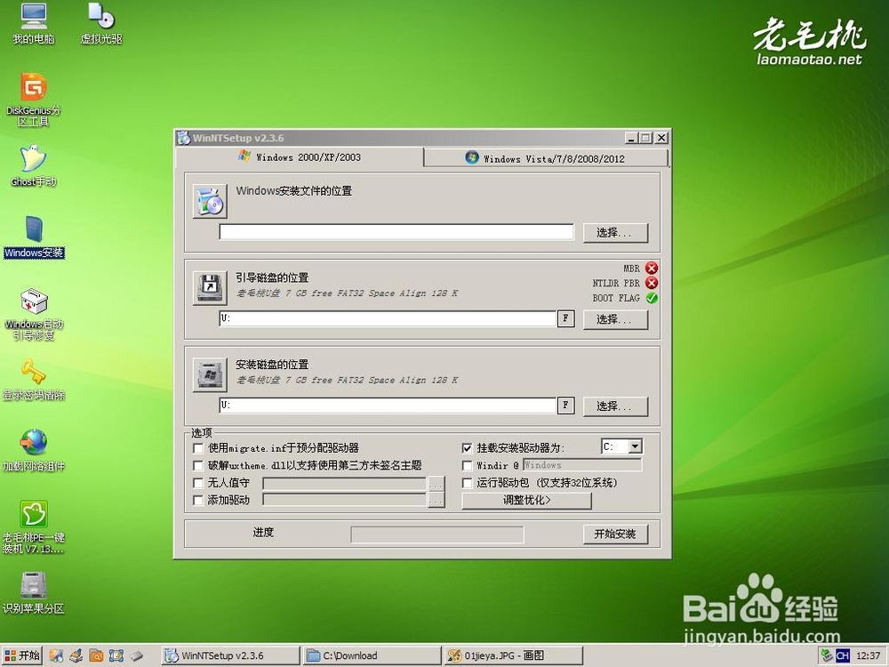
Task: Click fifth quick launch taskbar icon
Action: [x=136, y=656]
